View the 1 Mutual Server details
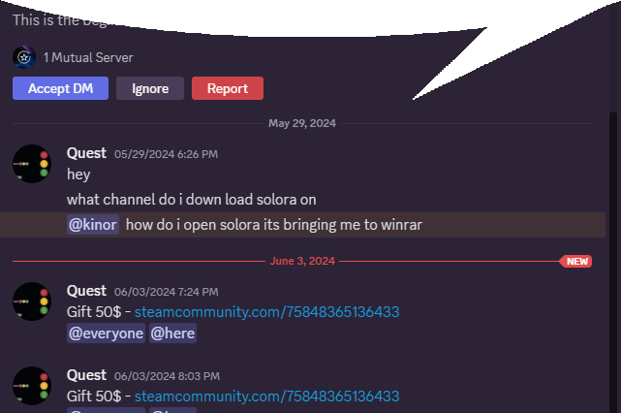Image resolution: width=621 pixels, height=413 pixels. [88, 57]
